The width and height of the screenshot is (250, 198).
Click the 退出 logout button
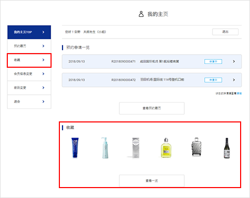tap(225, 32)
